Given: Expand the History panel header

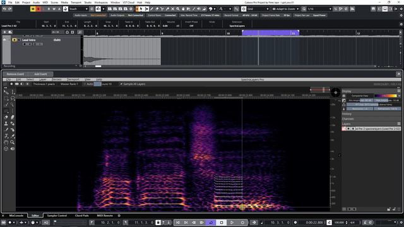Looking at the screenshot, I should click(371, 113).
